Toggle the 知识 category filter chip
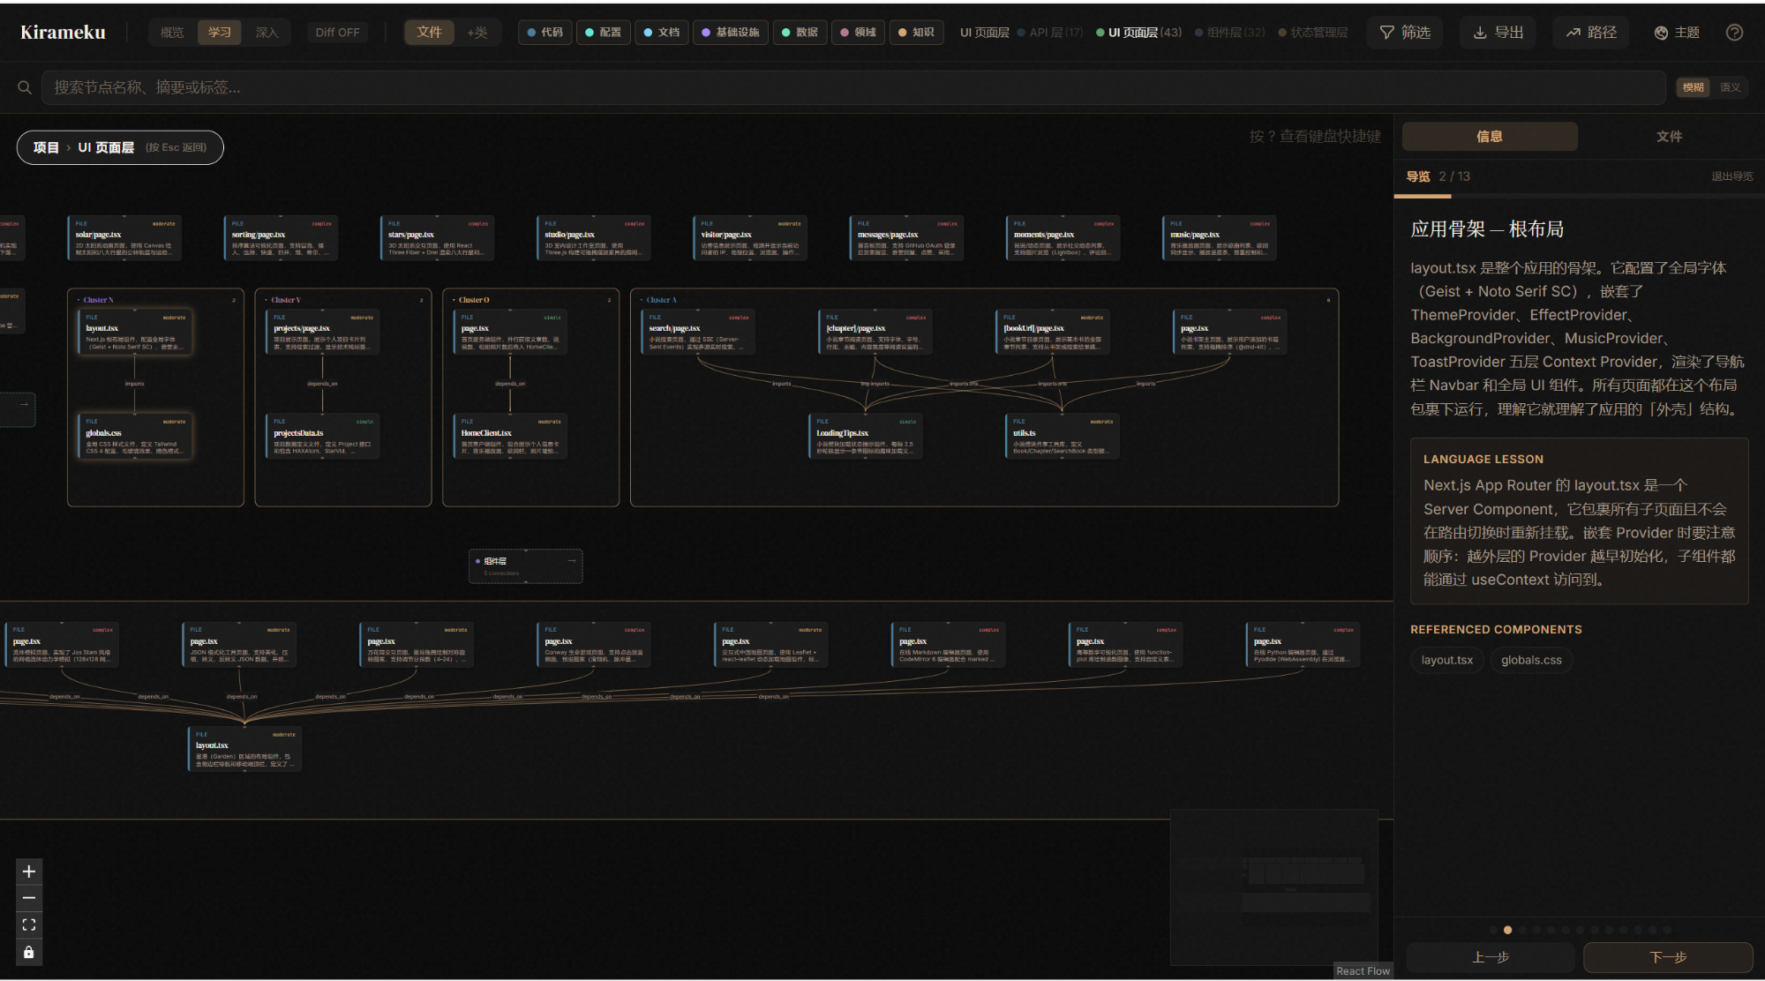 [x=916, y=33]
